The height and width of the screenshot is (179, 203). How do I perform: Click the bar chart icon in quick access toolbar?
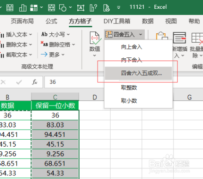pyautogui.click(x=23, y=8)
